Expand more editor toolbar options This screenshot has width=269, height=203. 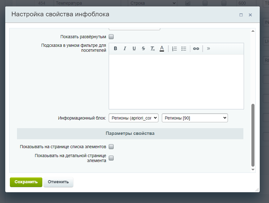click(208, 48)
